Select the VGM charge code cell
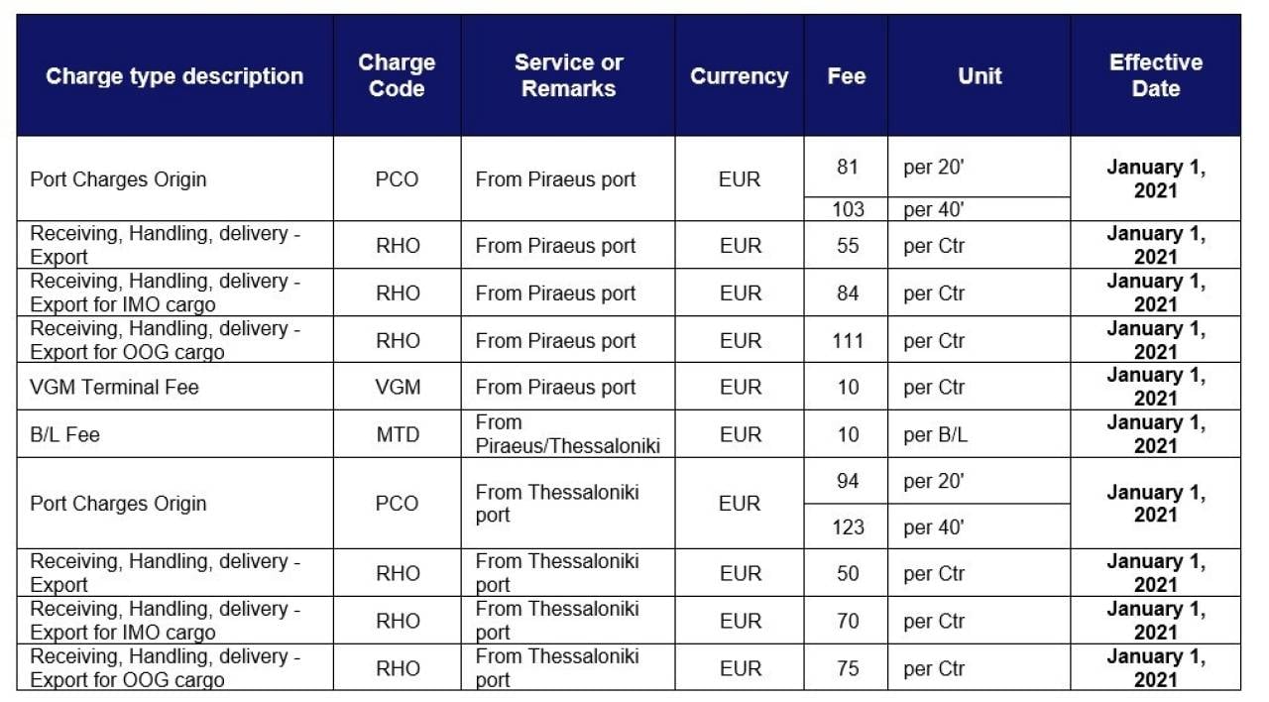 click(x=397, y=387)
